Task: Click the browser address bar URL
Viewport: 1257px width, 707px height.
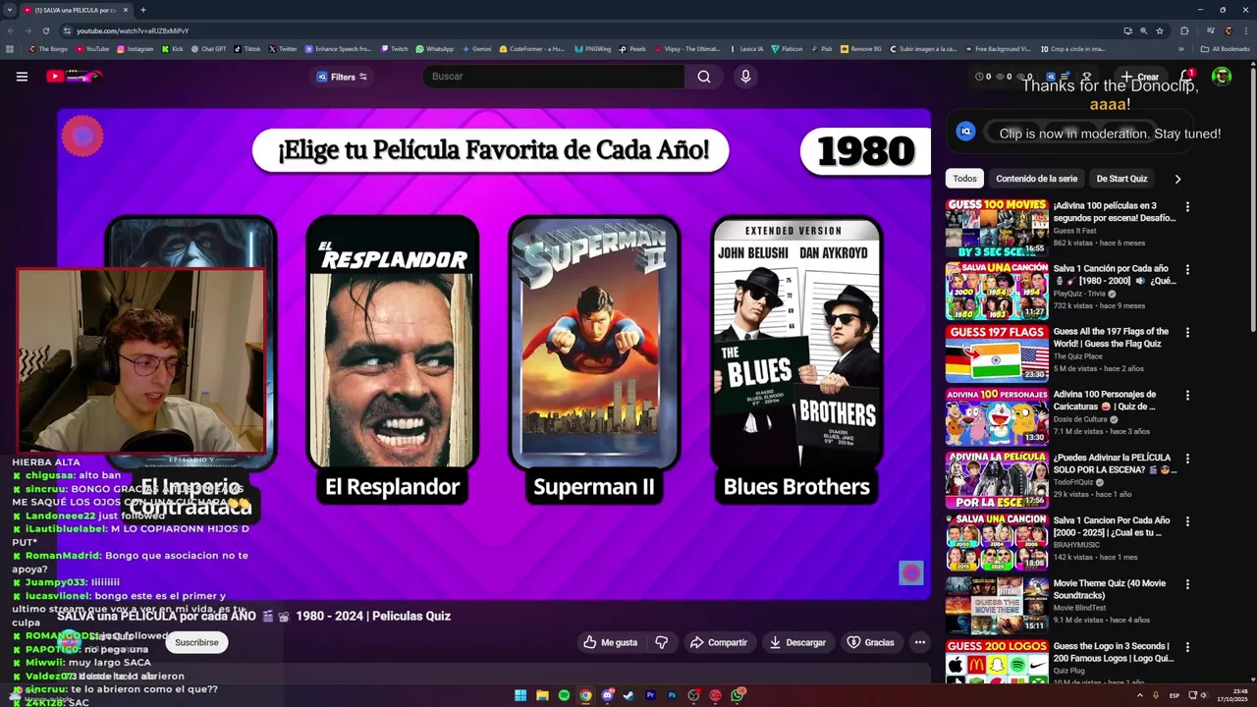Action: [x=133, y=30]
